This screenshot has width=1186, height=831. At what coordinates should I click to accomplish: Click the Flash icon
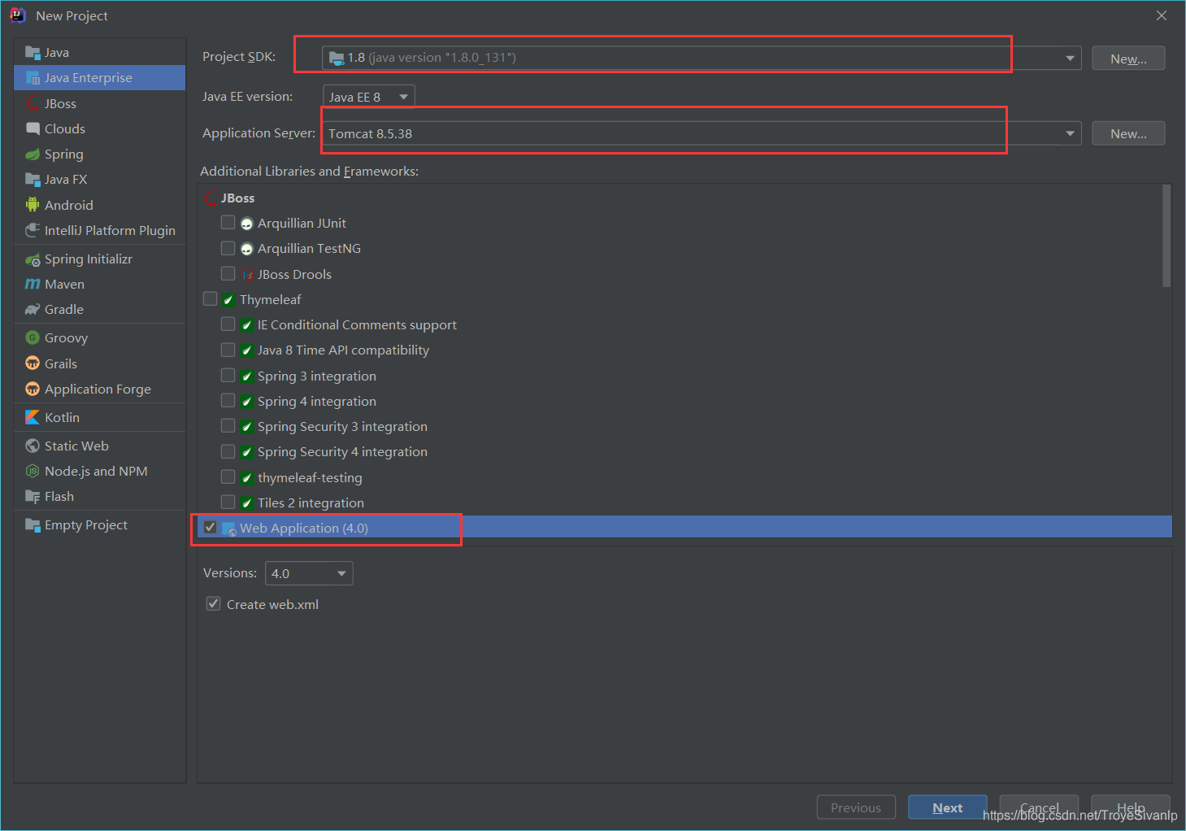click(x=33, y=497)
